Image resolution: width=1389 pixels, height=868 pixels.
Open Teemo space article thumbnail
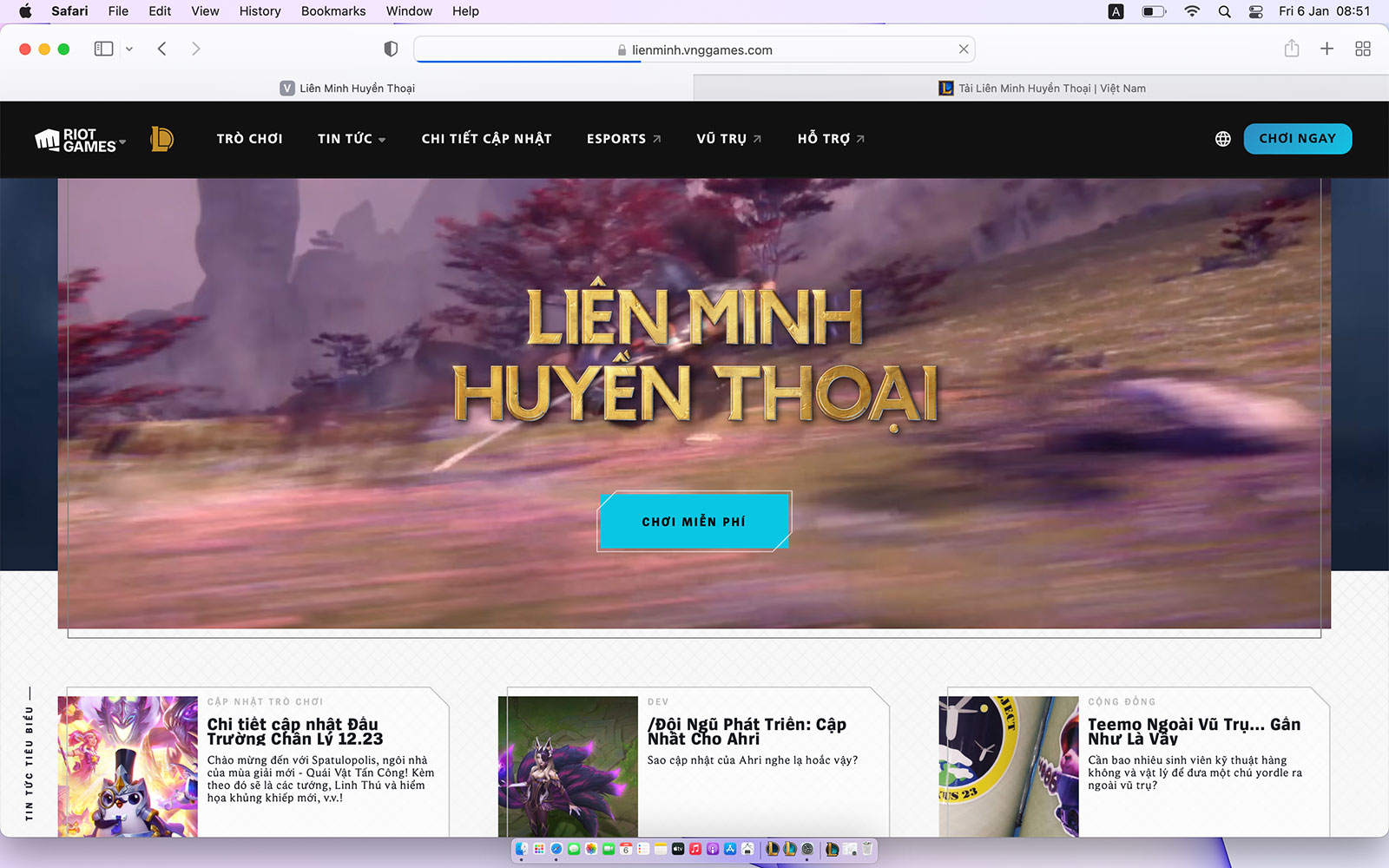1009,766
